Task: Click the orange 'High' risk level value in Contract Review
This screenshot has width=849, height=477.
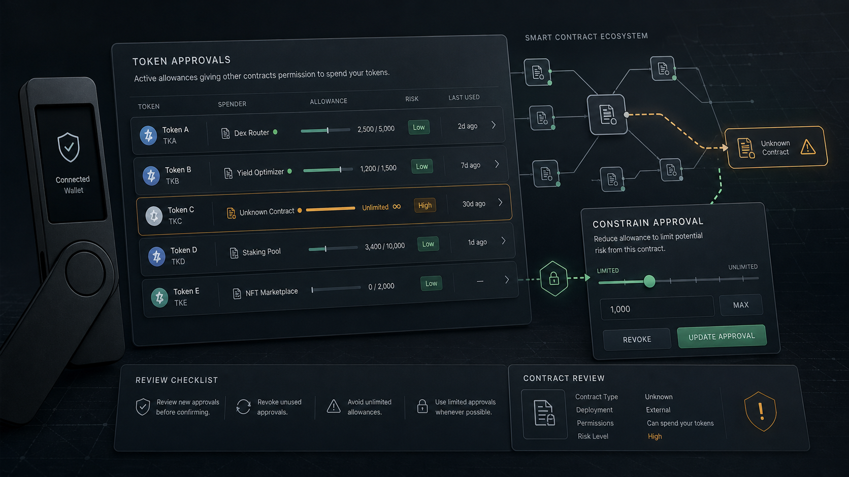Action: pos(655,436)
